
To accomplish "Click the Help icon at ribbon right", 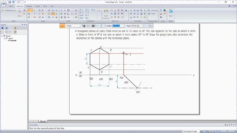I will click(x=230, y=6).
